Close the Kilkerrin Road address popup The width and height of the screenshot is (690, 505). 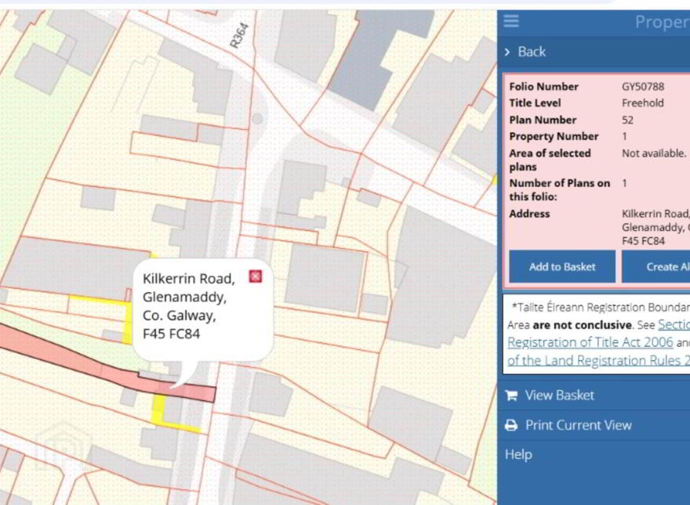click(x=256, y=276)
